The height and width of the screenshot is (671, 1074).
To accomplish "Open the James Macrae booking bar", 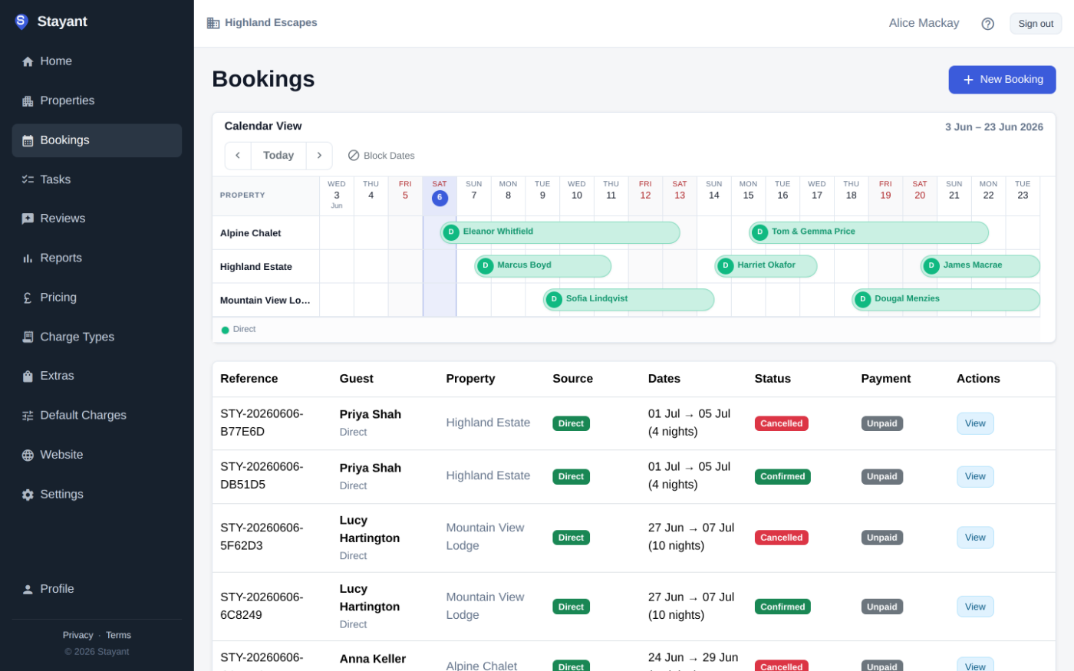I will tap(980, 266).
